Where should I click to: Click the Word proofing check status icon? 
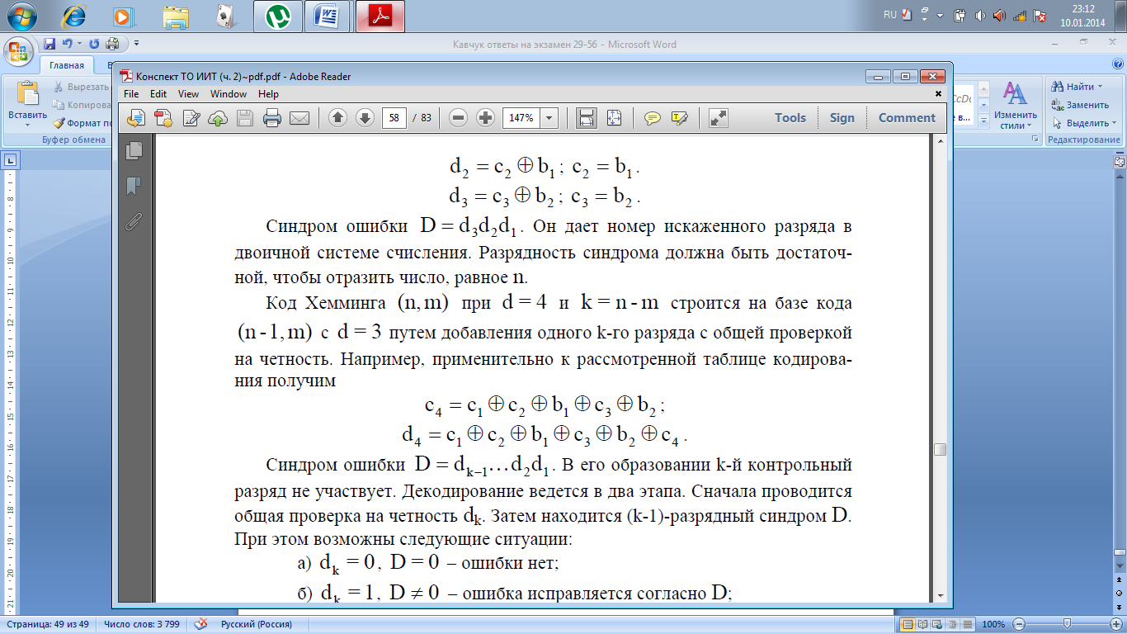200,625
